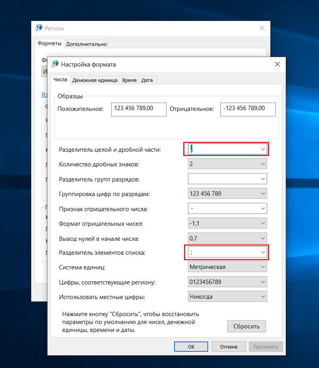Screen dimensions: 319x368
Task: Close the Настройка формата dialog
Action: coord(277,64)
